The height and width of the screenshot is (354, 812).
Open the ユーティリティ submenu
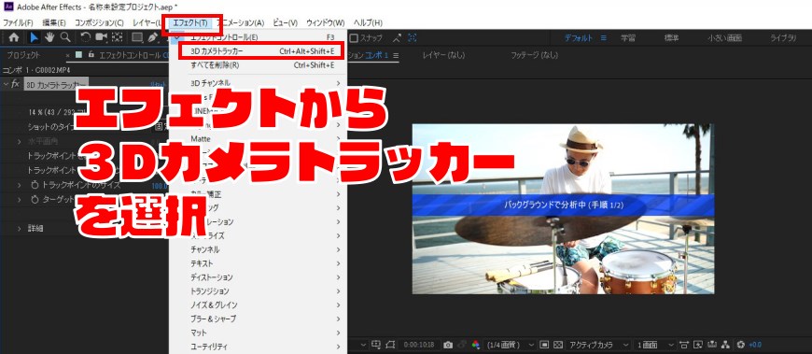(x=258, y=347)
